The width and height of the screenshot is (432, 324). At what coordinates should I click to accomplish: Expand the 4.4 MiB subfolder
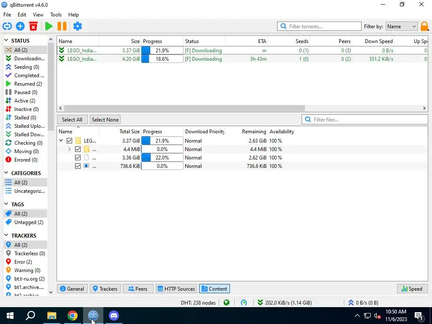click(70, 149)
